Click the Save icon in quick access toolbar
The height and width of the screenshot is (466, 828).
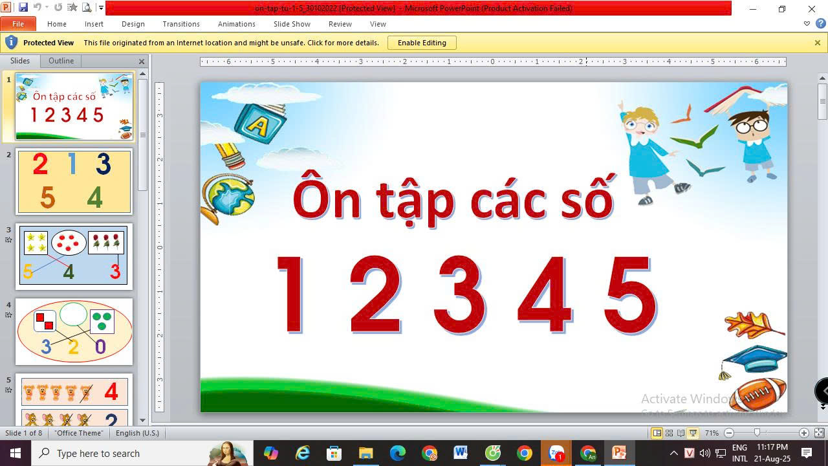23,8
